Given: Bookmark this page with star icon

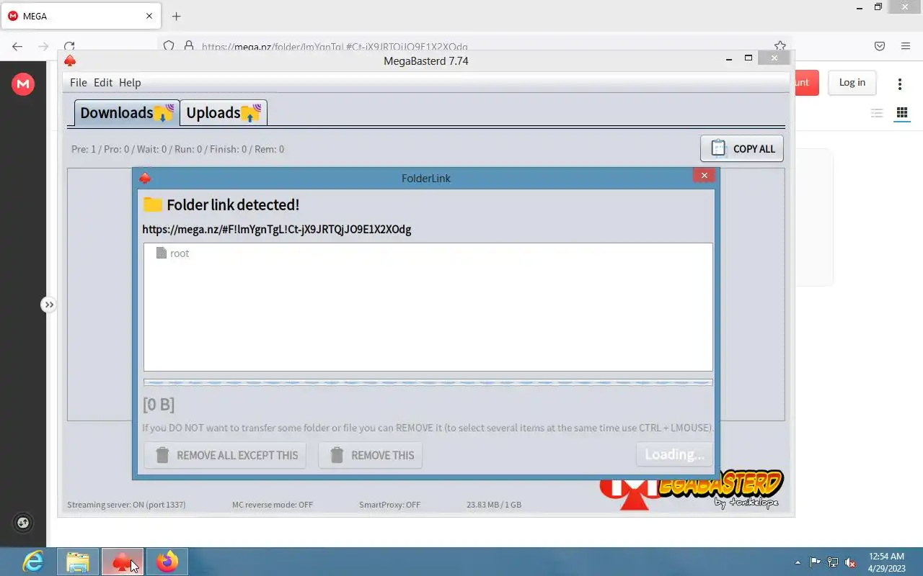Looking at the screenshot, I should click(780, 45).
